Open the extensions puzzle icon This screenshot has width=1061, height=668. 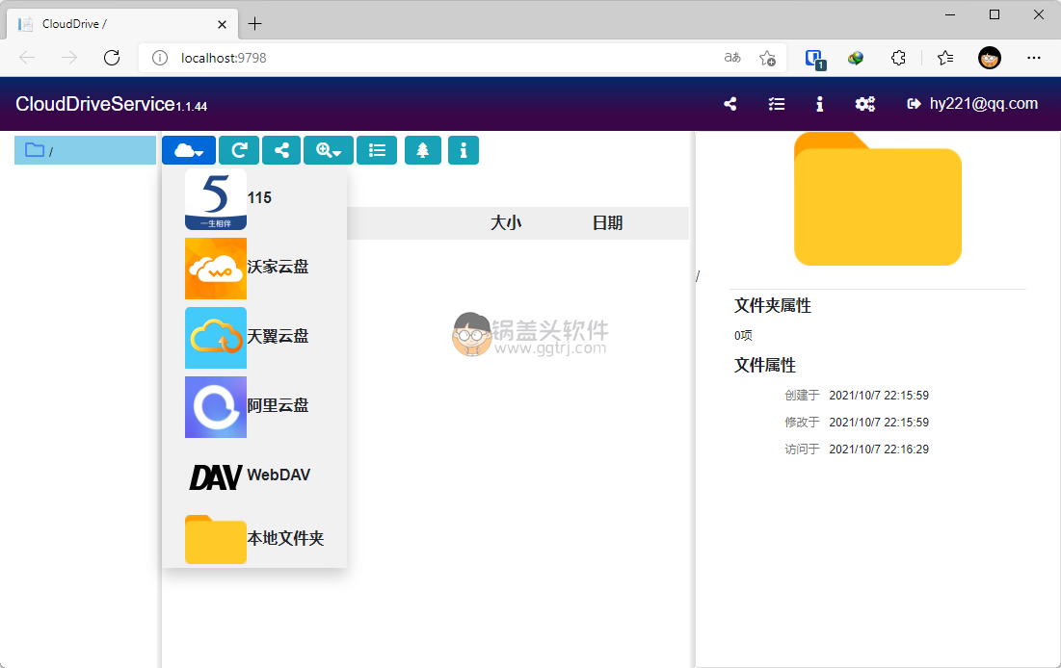click(x=898, y=58)
